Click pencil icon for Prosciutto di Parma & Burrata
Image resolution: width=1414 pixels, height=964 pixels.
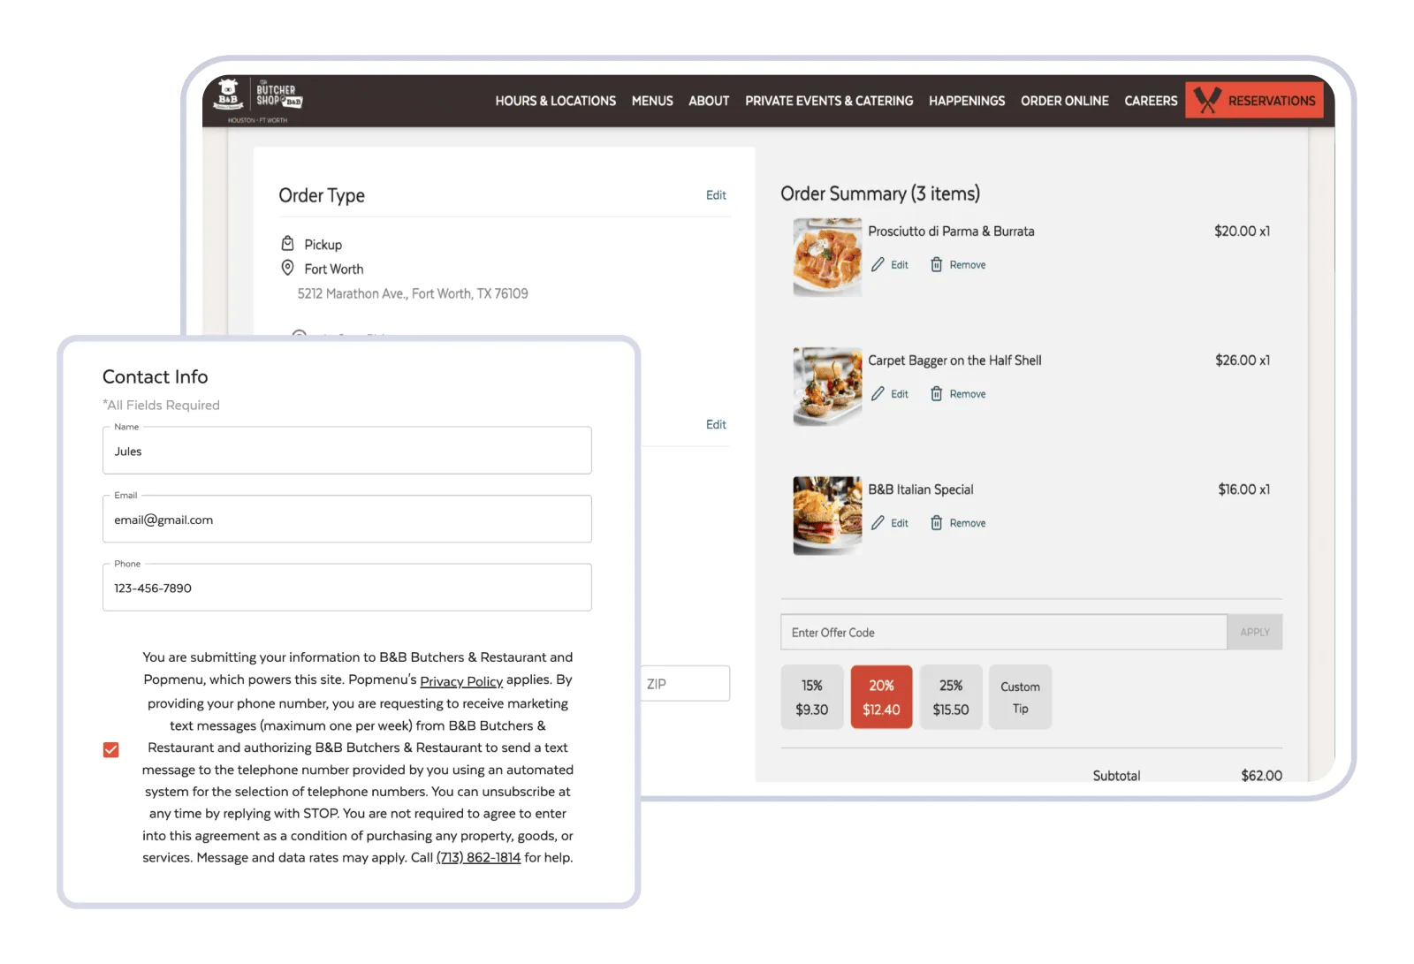point(878,264)
